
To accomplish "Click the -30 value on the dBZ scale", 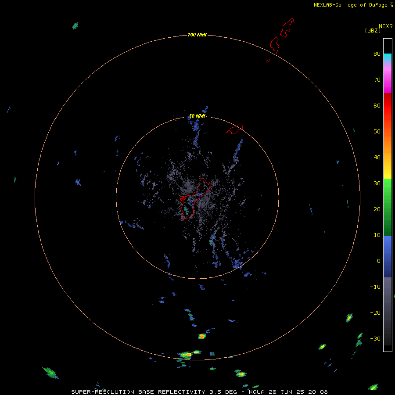I will (375, 339).
